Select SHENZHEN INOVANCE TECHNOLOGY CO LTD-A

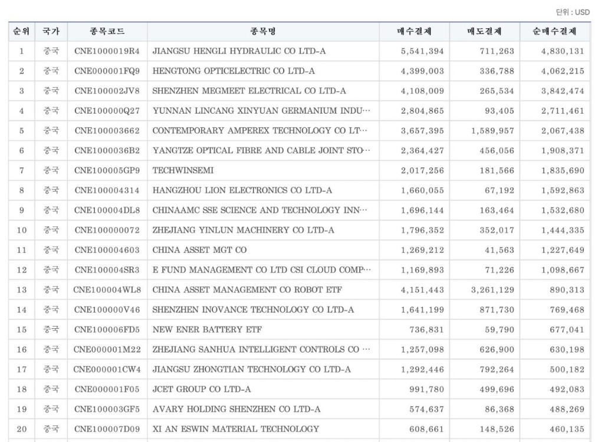[253, 310]
